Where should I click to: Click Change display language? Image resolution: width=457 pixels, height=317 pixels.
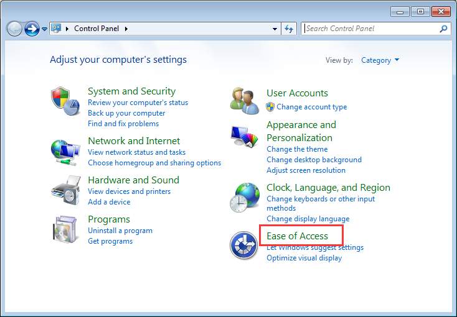pos(308,219)
